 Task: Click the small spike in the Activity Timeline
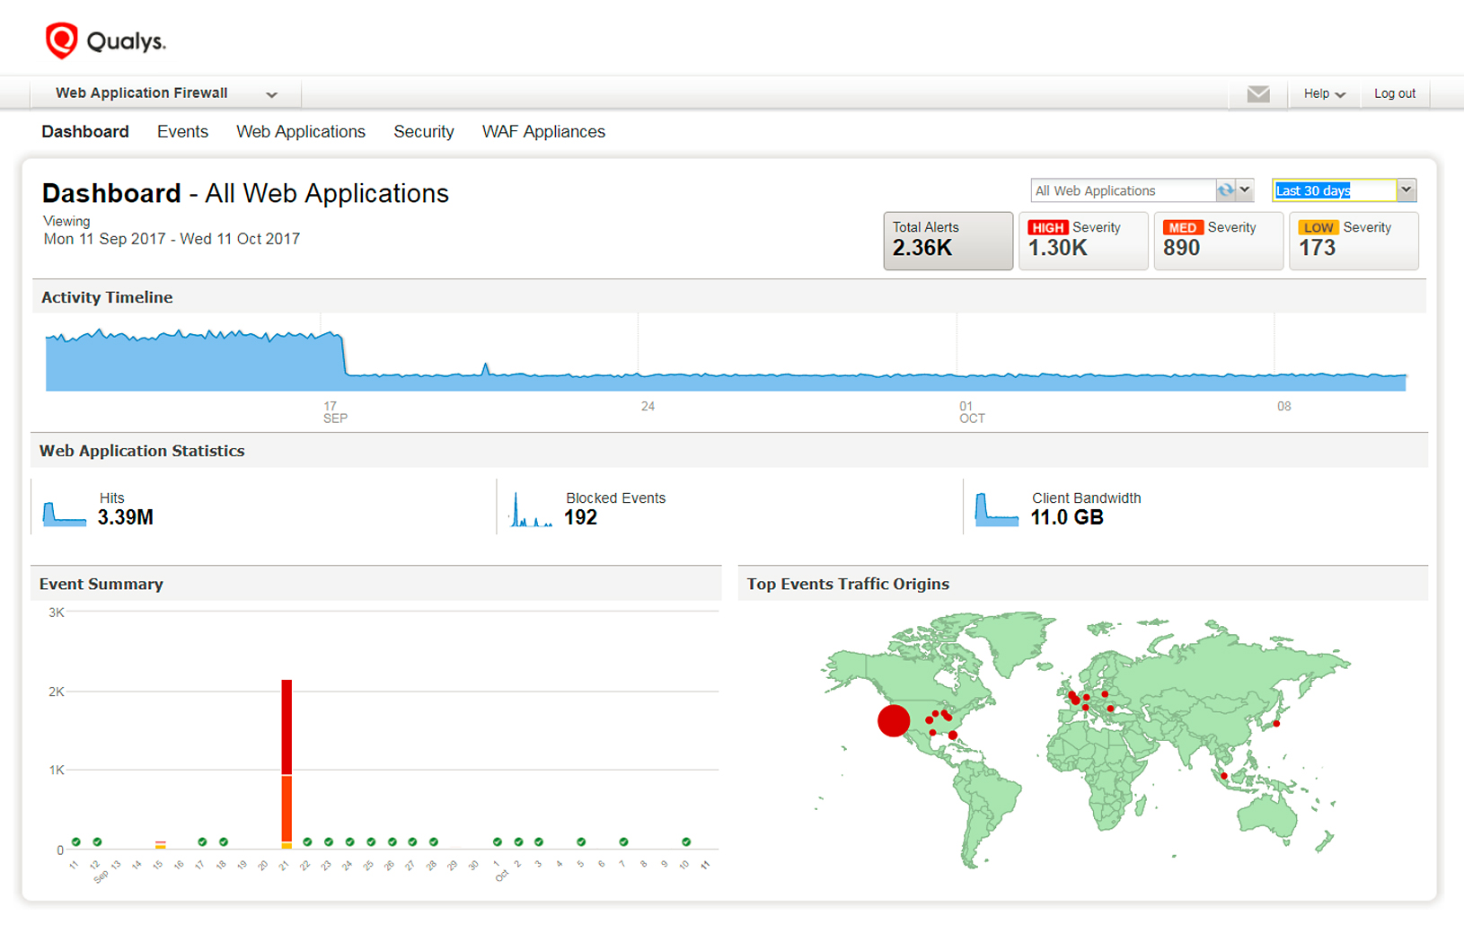tap(486, 369)
